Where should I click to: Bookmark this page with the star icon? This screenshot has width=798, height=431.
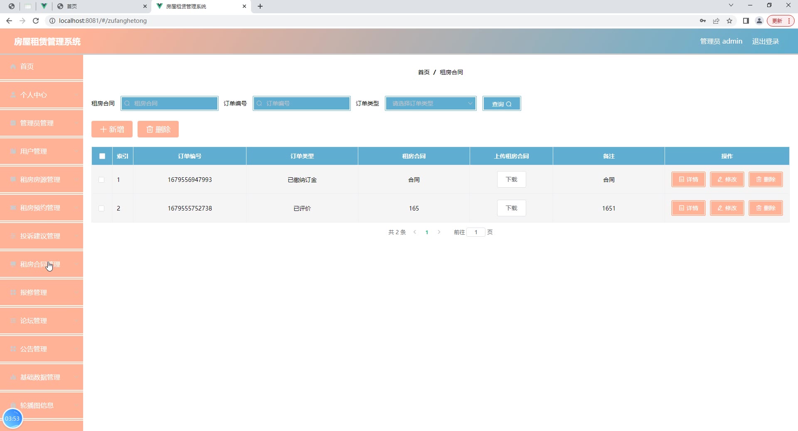[729, 21]
